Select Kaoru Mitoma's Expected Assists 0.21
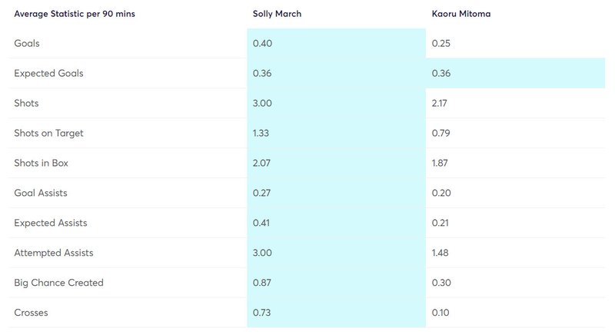615x335 pixels. tap(440, 223)
